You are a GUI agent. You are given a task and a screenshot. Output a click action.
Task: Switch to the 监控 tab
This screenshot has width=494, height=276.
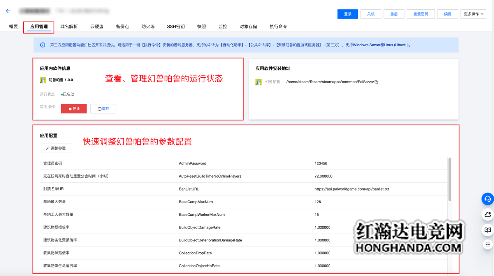(x=223, y=26)
